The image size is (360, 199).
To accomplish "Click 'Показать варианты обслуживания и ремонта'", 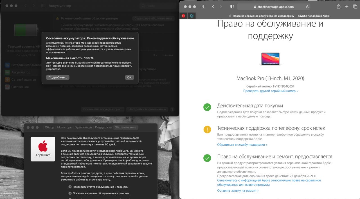I will [x=101, y=193].
